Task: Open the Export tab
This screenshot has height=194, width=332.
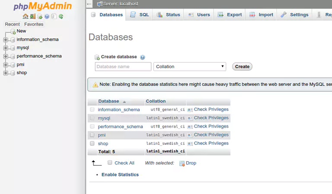Action: (x=230, y=15)
